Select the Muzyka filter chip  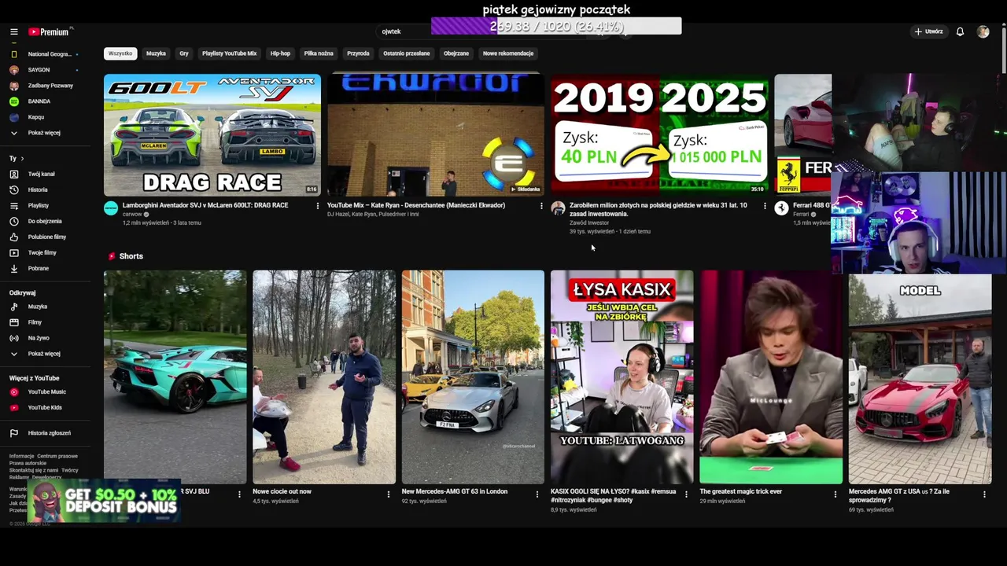tap(156, 53)
